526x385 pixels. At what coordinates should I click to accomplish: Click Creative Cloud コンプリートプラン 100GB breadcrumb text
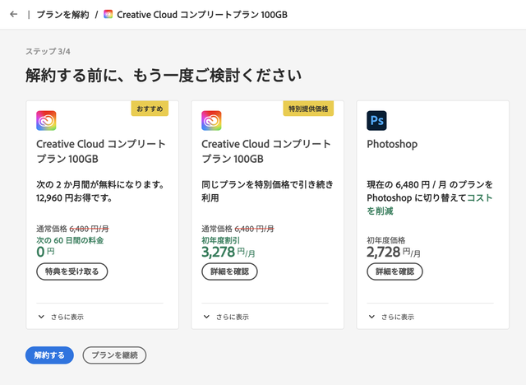(x=202, y=15)
